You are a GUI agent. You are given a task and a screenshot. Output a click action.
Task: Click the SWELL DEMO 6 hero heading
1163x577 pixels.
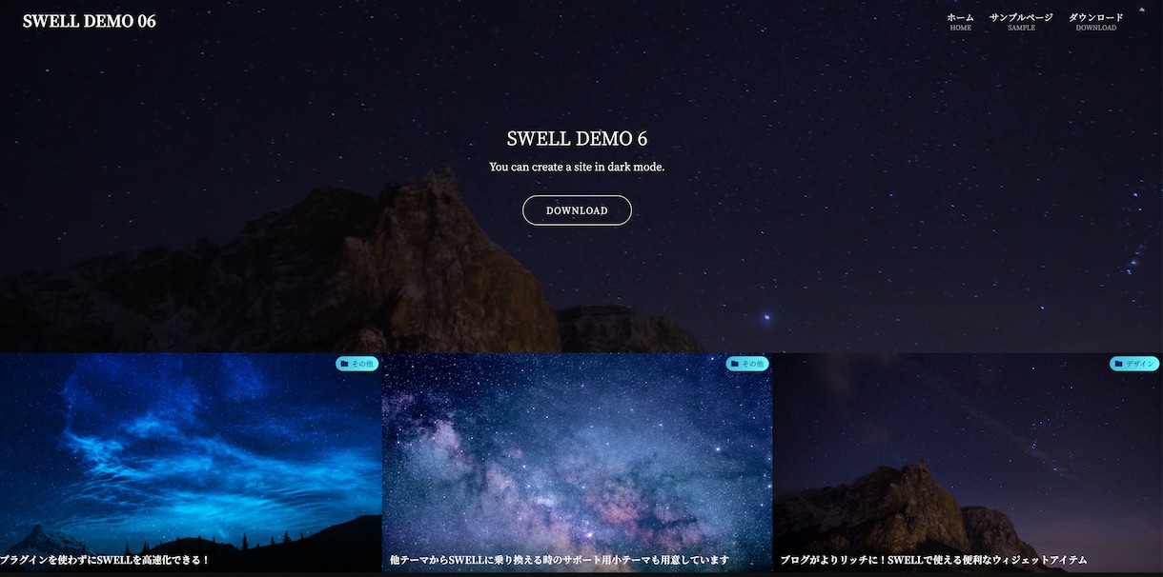[x=577, y=138]
